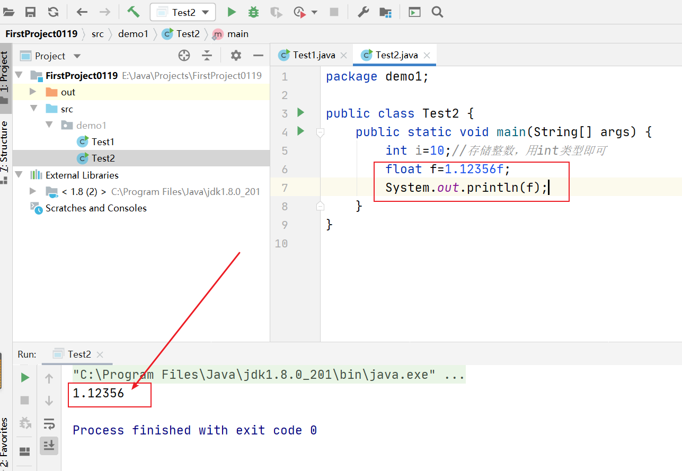Expand the < 1.8 (2) > JDK library node
The image size is (682, 471).
[33, 191]
